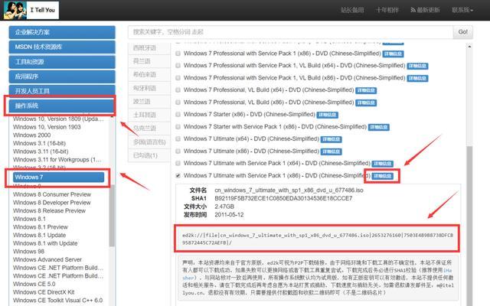Screen dimensions: 490x306
Task: Check Windows 7 Professional, VL Build (x64) box
Action: [178, 90]
